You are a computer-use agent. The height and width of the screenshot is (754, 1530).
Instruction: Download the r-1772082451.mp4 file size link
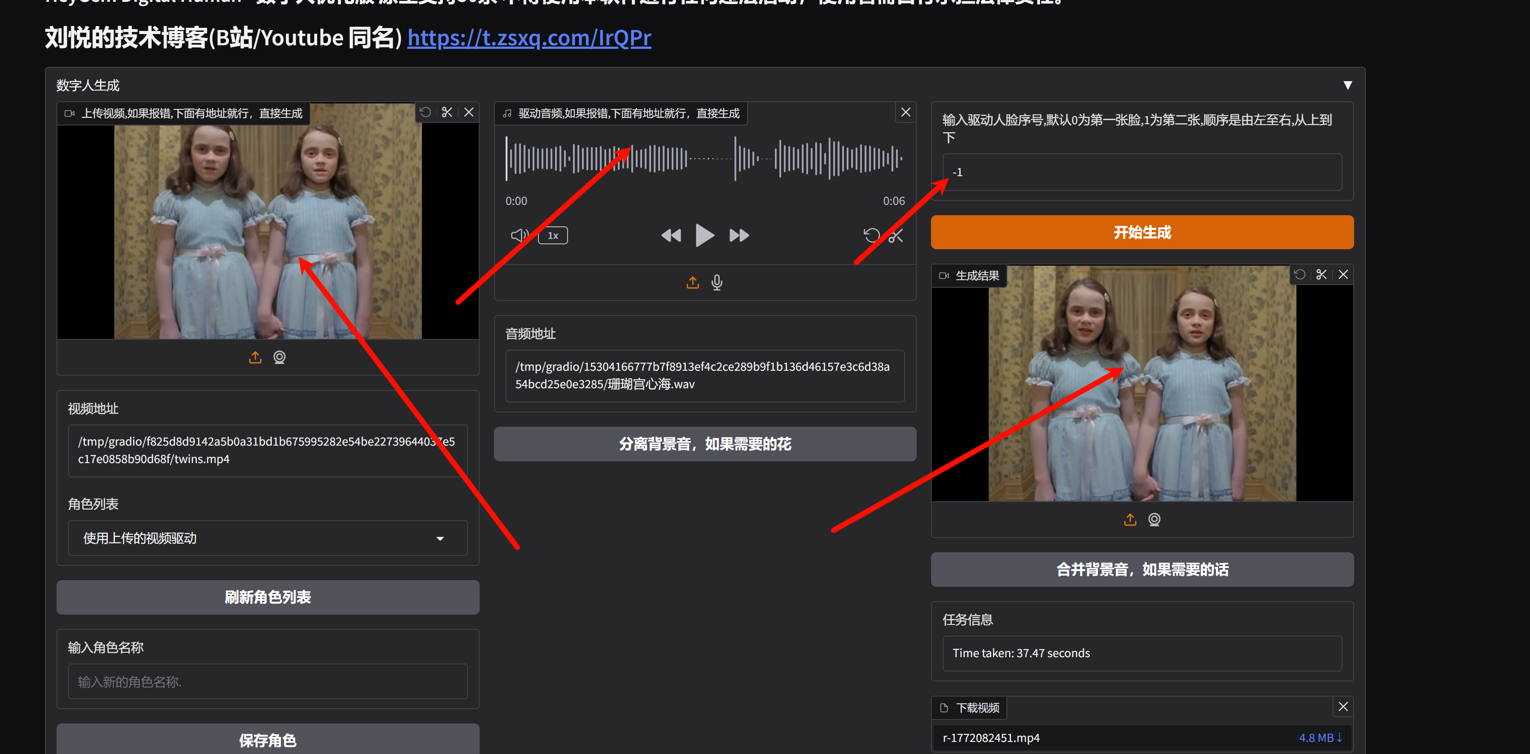tap(1320, 737)
